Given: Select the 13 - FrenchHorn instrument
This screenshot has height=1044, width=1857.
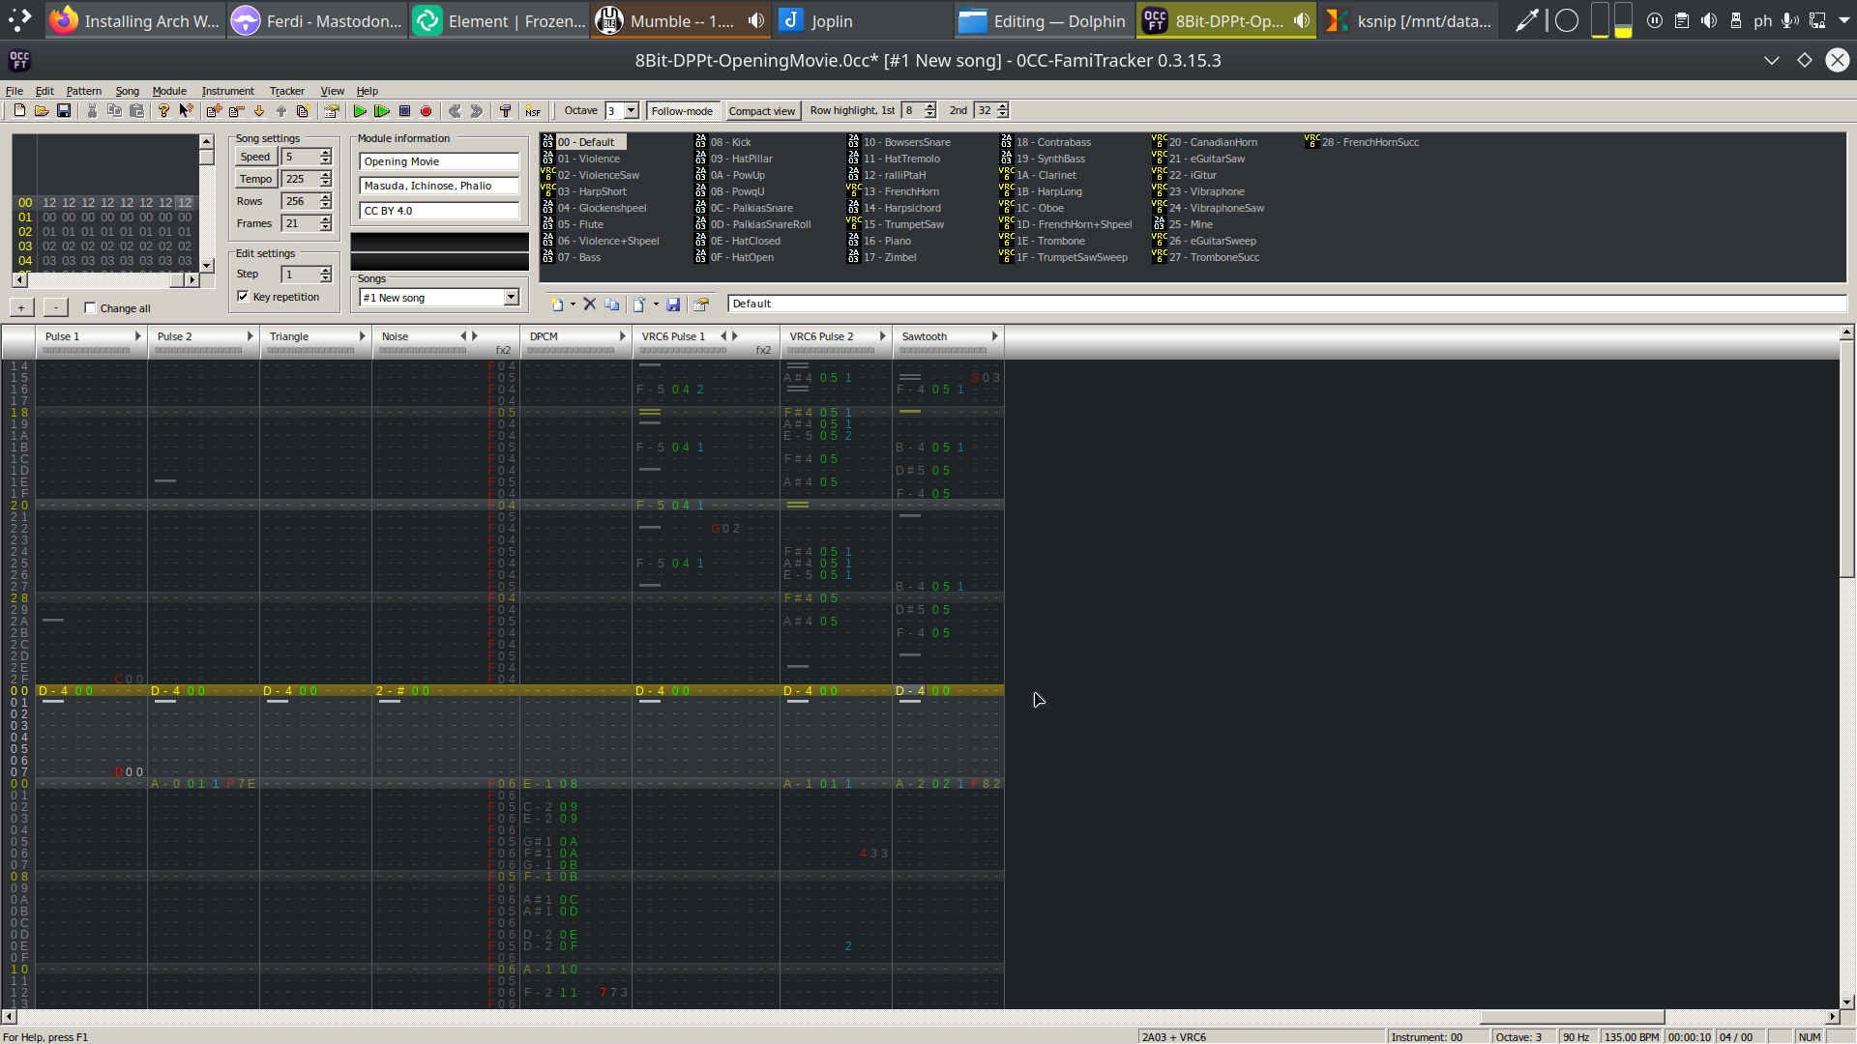Looking at the screenshot, I should tap(900, 191).
